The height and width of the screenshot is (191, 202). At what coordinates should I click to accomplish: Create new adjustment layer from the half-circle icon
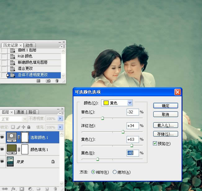[30, 189]
